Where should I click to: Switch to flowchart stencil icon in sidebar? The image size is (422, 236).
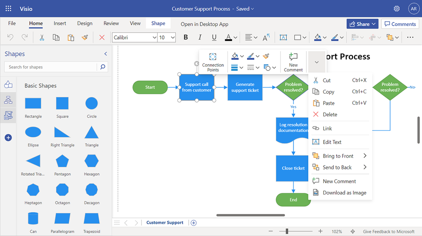tap(8, 100)
